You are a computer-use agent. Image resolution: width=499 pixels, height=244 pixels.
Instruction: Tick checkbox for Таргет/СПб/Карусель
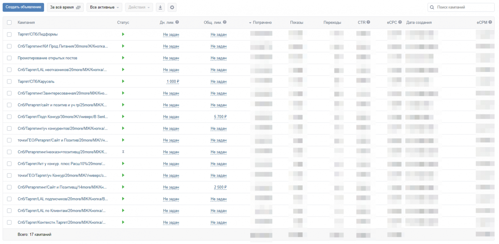tap(9, 81)
